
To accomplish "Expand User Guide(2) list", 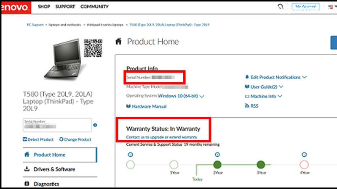I will click(267, 87).
